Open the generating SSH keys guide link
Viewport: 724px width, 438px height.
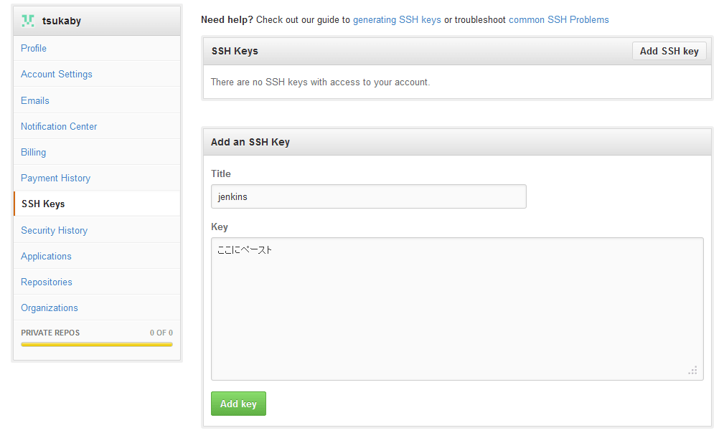coord(397,19)
